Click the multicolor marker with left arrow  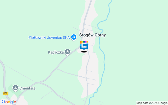[84, 45]
